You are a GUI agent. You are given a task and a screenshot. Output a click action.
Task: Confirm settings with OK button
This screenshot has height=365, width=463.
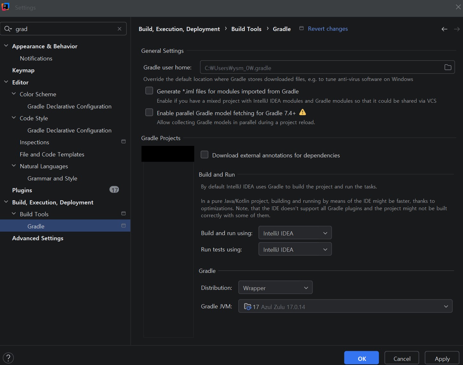pos(361,358)
